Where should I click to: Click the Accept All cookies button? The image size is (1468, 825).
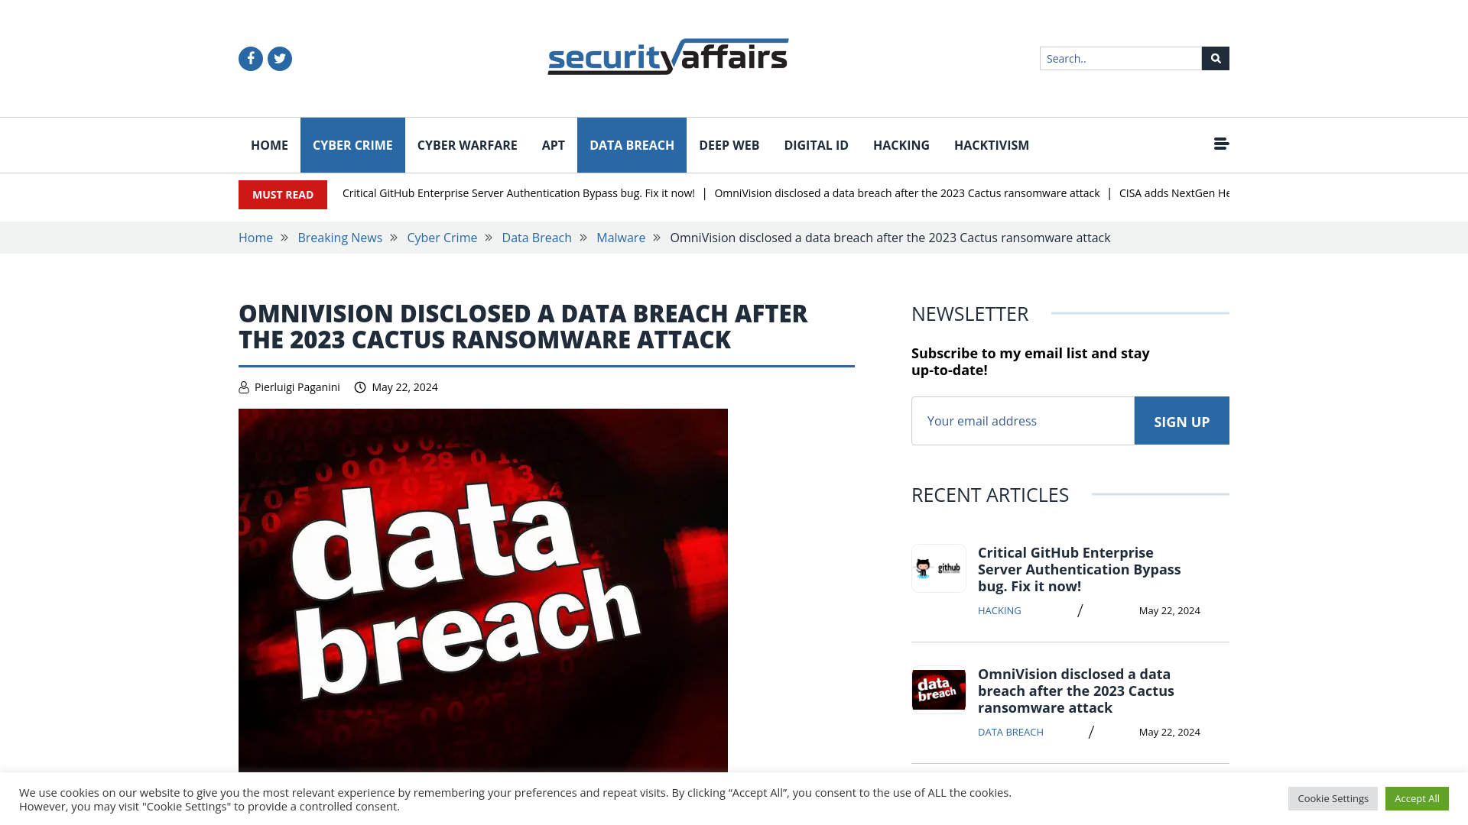point(1417,797)
